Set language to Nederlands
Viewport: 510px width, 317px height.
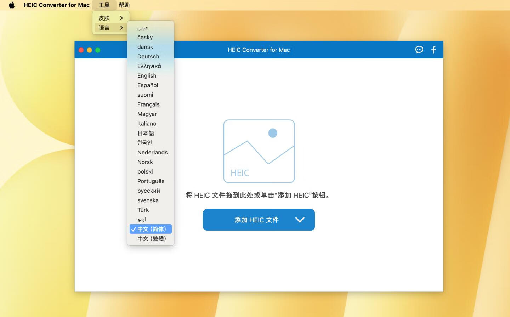point(151,152)
